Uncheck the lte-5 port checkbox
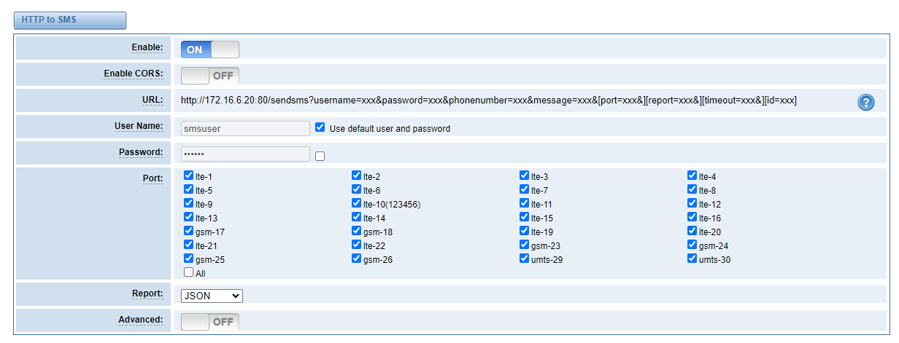This screenshot has height=343, width=899. pos(189,189)
